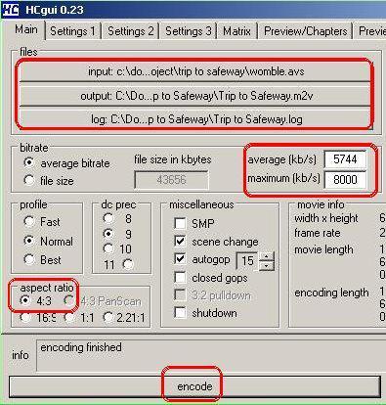Screen dimensions: 386x405
Task: Click the average kb/s field showing 5744
Action: pyautogui.click(x=345, y=159)
